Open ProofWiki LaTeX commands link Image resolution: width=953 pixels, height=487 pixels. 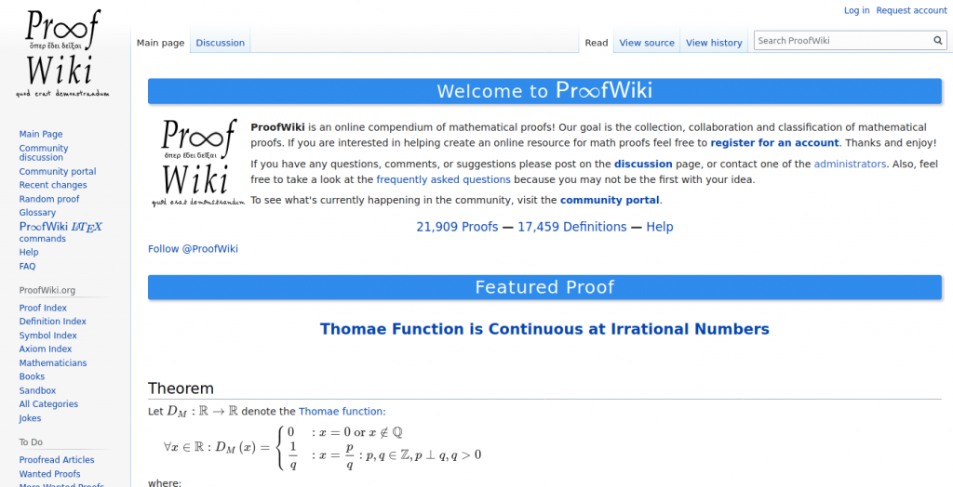60,232
